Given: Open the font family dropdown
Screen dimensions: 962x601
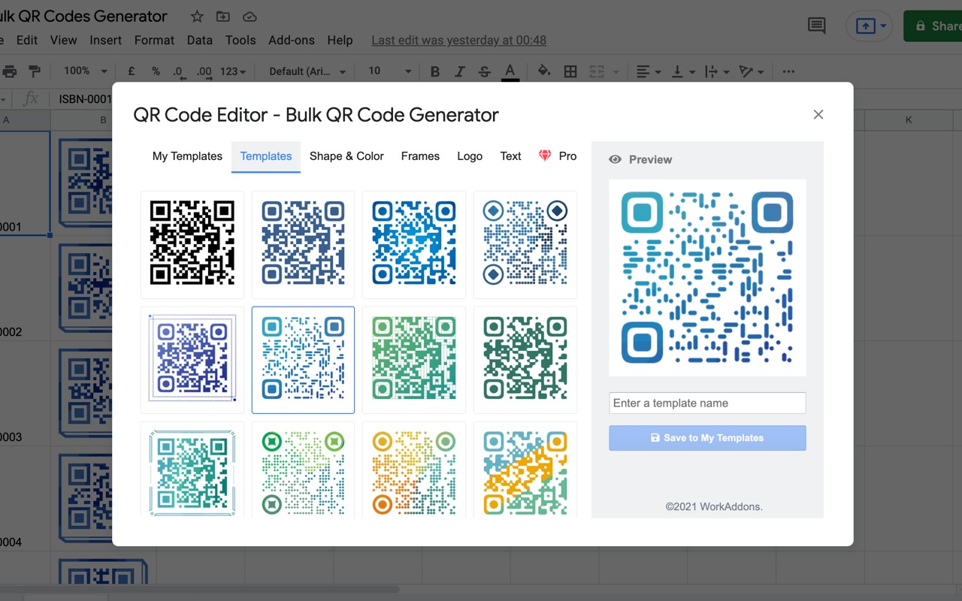Looking at the screenshot, I should point(307,71).
